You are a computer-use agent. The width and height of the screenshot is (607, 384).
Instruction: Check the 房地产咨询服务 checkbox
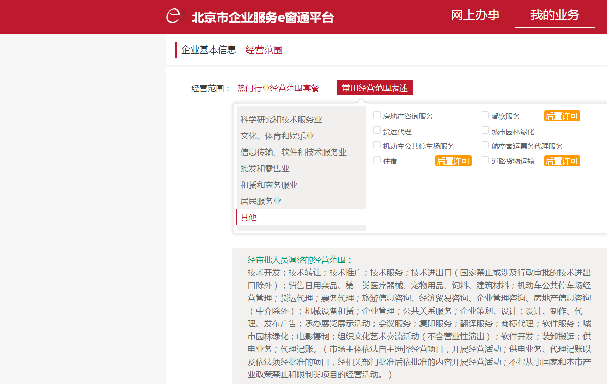point(377,115)
